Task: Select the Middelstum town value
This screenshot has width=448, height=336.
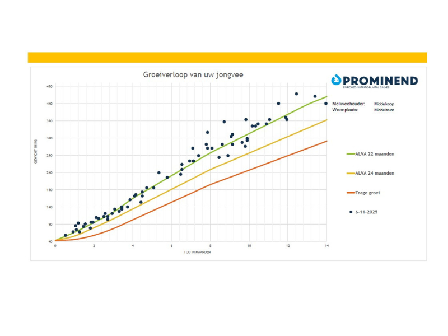Action: [384, 111]
